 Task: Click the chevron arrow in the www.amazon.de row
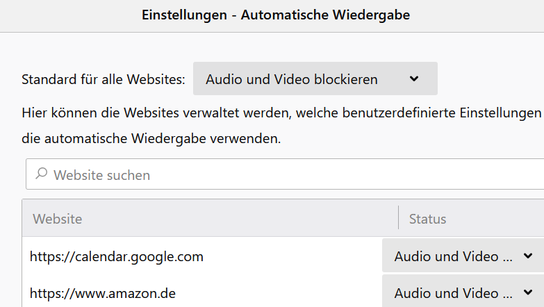pos(527,293)
